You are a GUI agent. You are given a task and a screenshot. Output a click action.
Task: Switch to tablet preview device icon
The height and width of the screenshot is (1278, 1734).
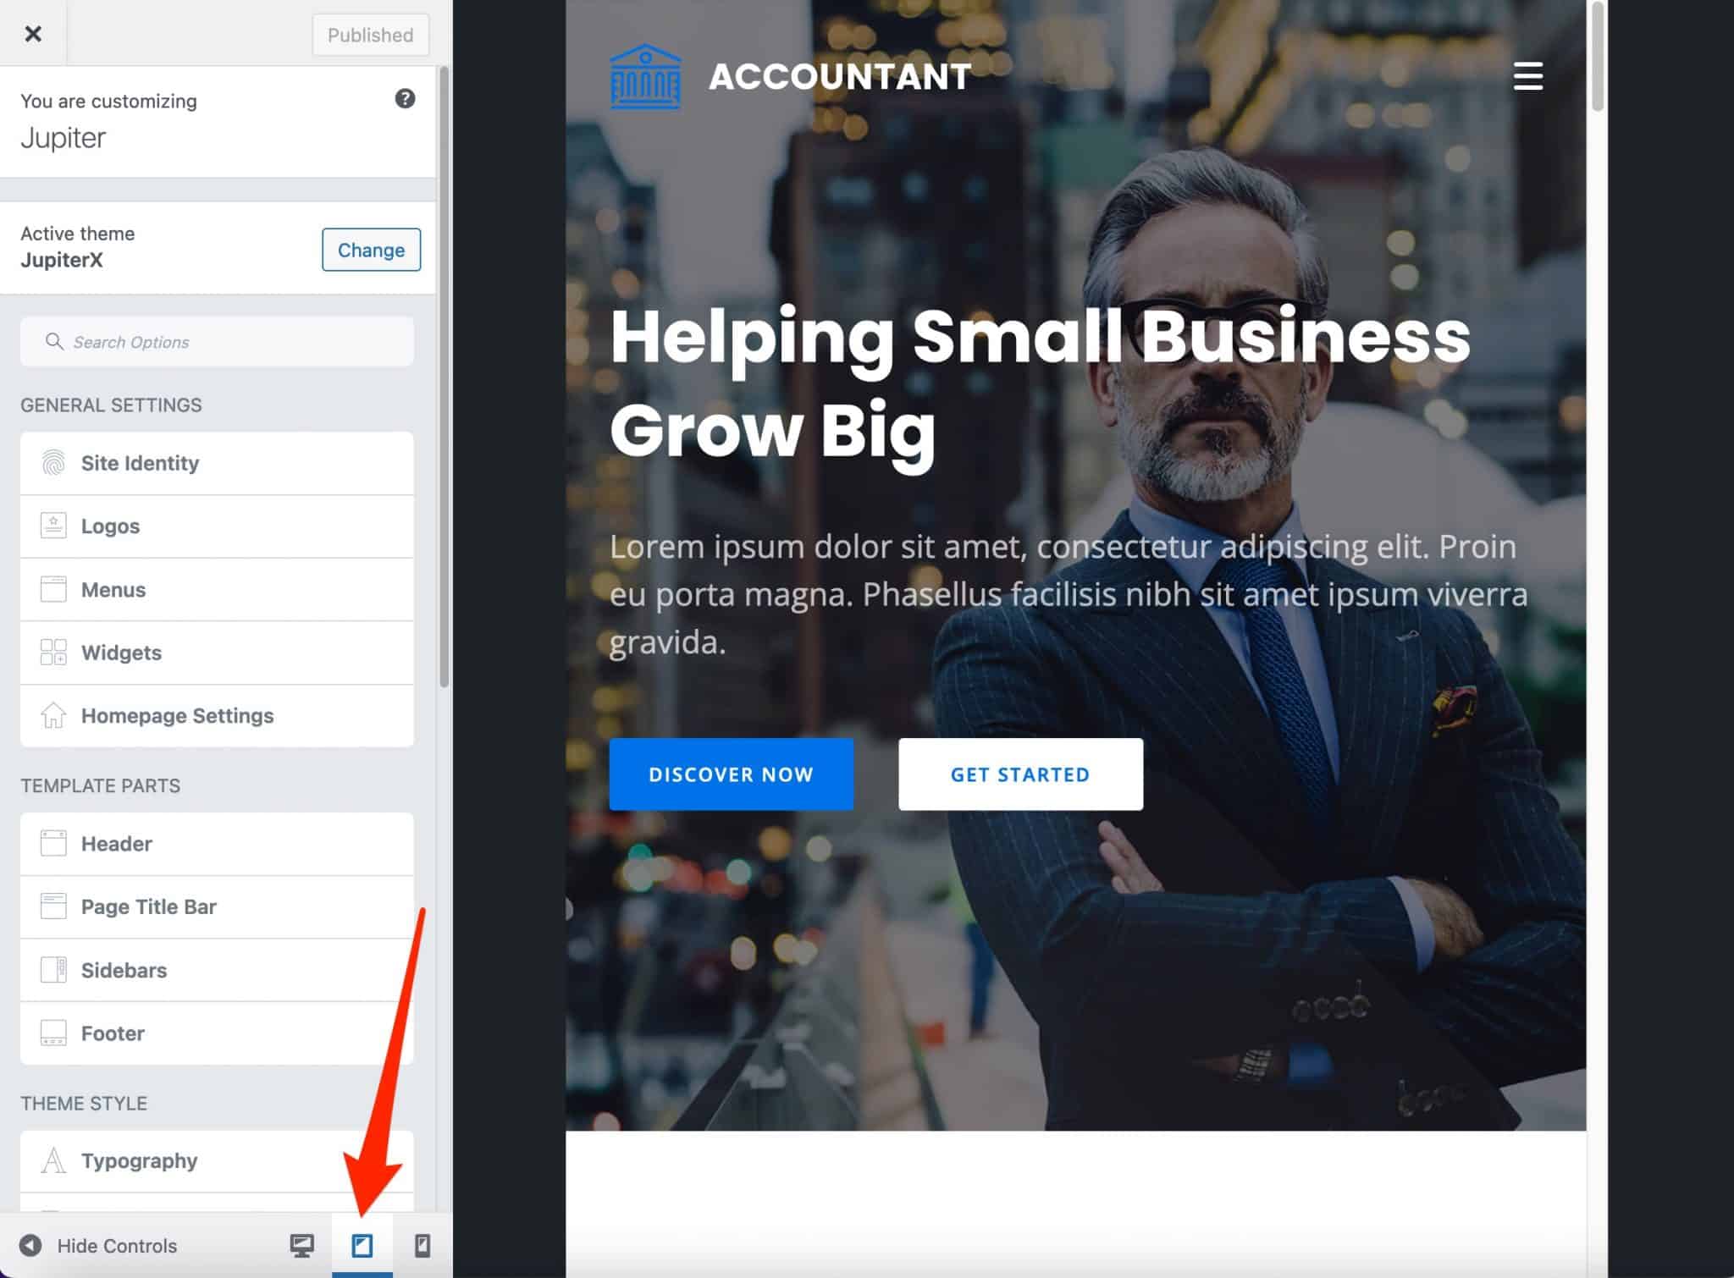point(362,1245)
